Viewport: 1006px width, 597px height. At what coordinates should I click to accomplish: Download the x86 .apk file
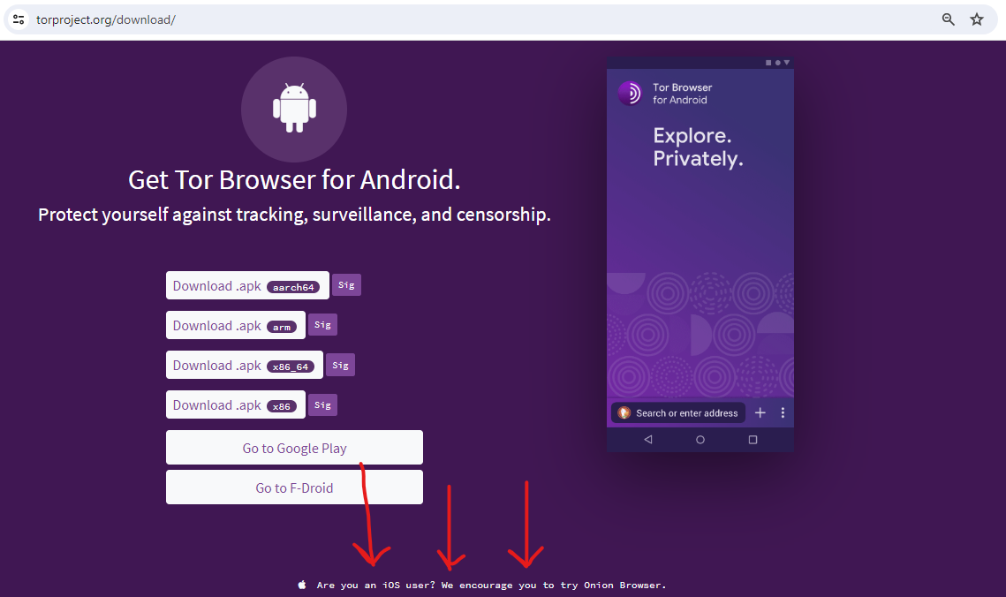[236, 404]
